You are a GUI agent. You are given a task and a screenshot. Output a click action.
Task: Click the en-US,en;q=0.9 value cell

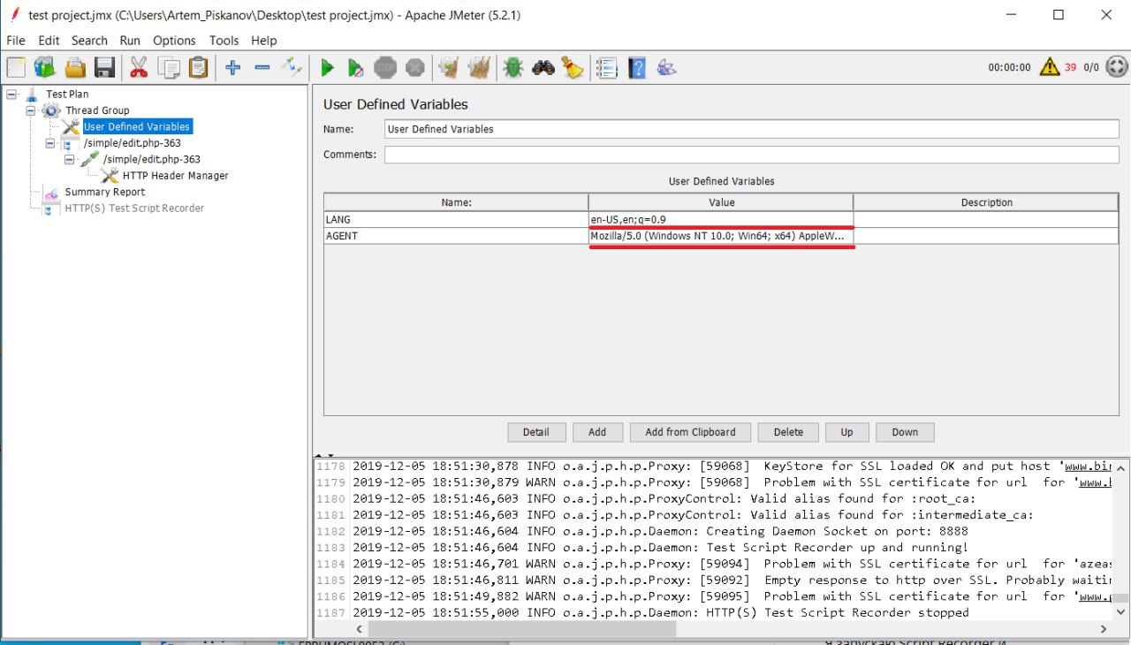(721, 219)
